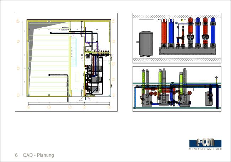The height and width of the screenshot is (162, 231).
Task: Click the bottom-right grid axis bubble of floor plan
Action: click(111, 106)
